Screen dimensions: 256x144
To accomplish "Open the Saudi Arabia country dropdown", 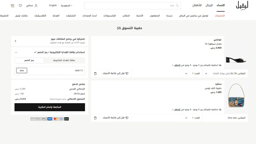I will [67, 5].
